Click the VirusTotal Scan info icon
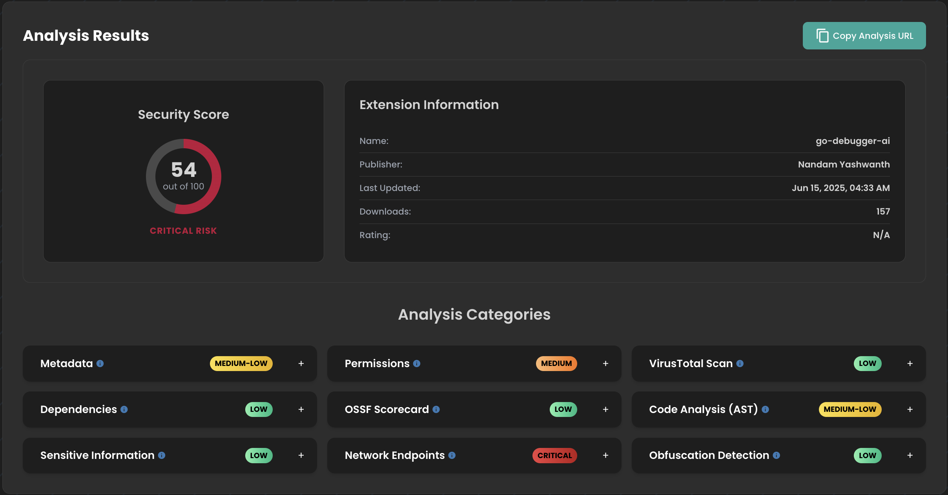The width and height of the screenshot is (948, 495). click(x=740, y=364)
